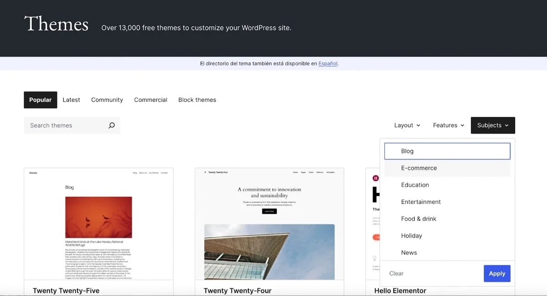This screenshot has width=547, height=296.
Task: Open the Twenty Twenty-Five theme preview
Action: (98, 224)
